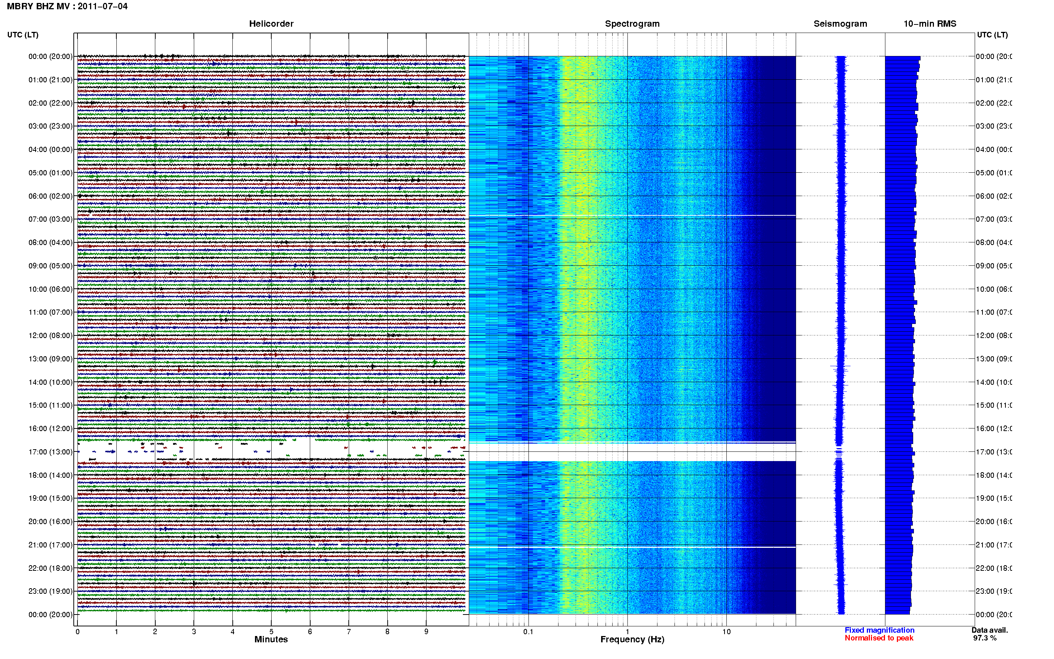This screenshot has width=1054, height=659.
Task: Click the seismogram trace spike near 13:00
Action: tap(841, 366)
